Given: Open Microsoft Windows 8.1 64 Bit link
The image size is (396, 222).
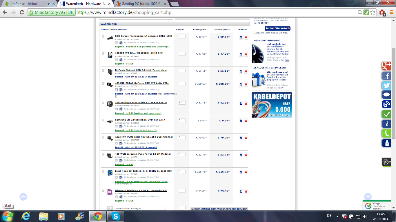Looking at the screenshot, I should [141, 190].
